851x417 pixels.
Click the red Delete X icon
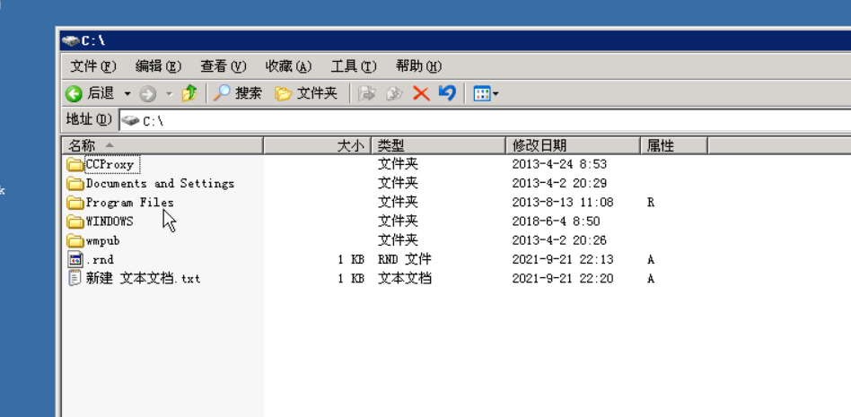[x=421, y=94]
